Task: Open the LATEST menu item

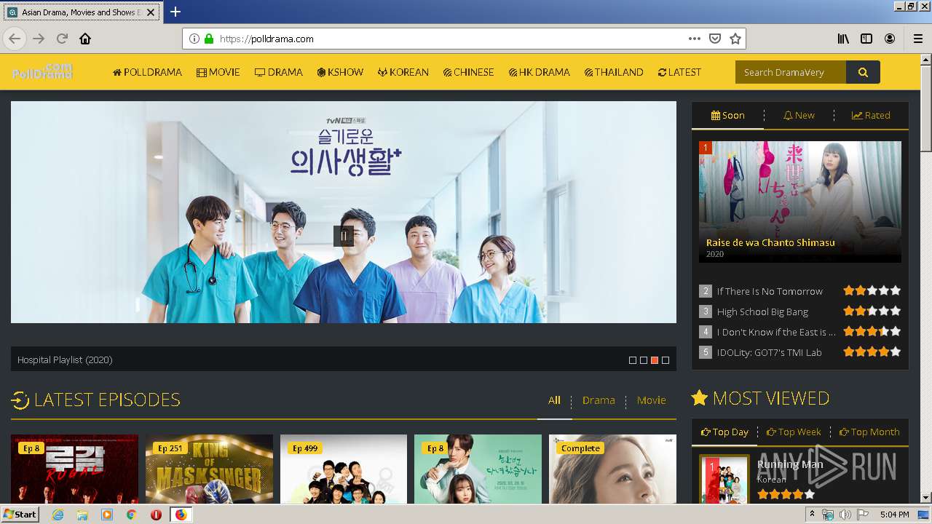Action: (679, 72)
